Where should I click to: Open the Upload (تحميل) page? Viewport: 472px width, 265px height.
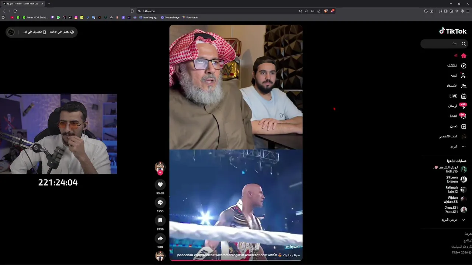click(458, 126)
